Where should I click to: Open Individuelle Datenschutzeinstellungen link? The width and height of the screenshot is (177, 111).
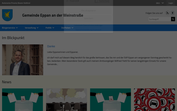[x=88, y=25]
